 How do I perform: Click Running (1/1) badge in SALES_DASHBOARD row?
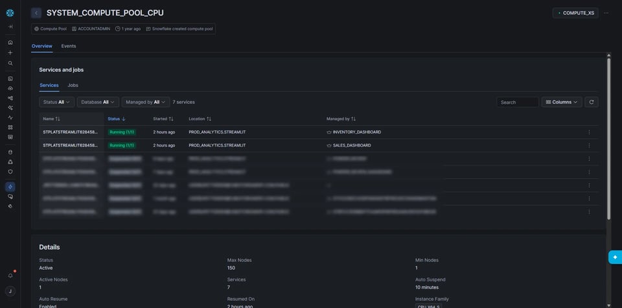pos(122,145)
